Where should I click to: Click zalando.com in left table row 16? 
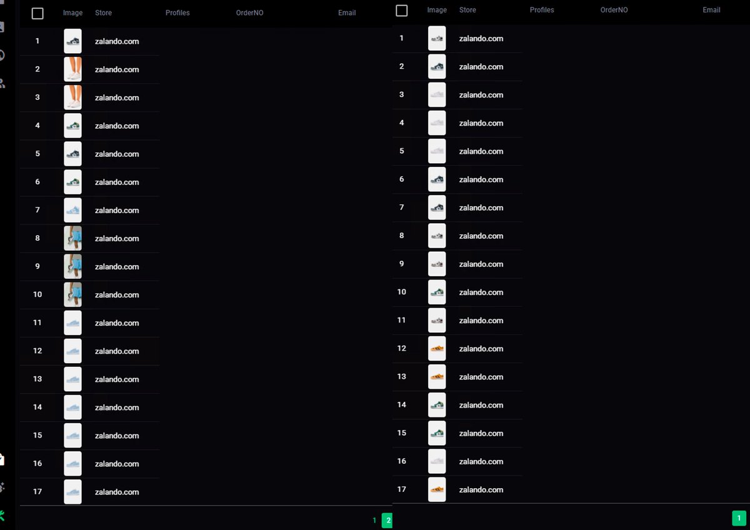coord(117,464)
